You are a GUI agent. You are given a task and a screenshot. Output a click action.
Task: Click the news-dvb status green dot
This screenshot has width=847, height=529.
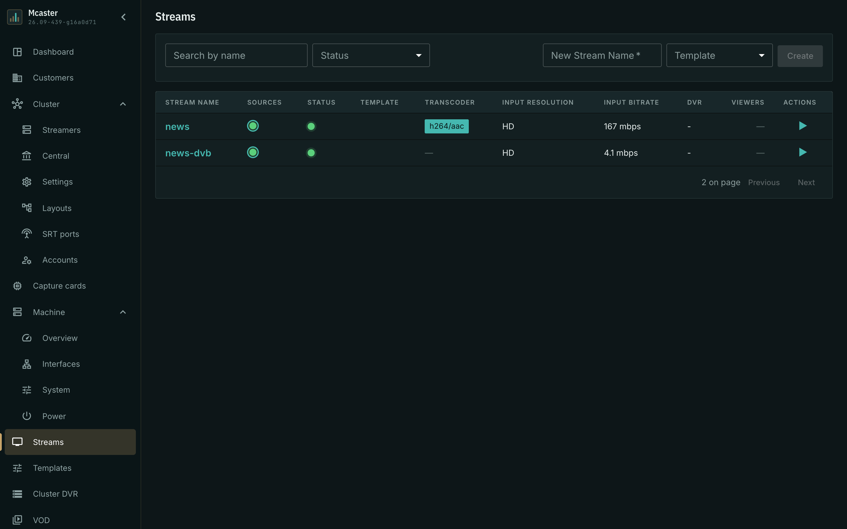[311, 153]
